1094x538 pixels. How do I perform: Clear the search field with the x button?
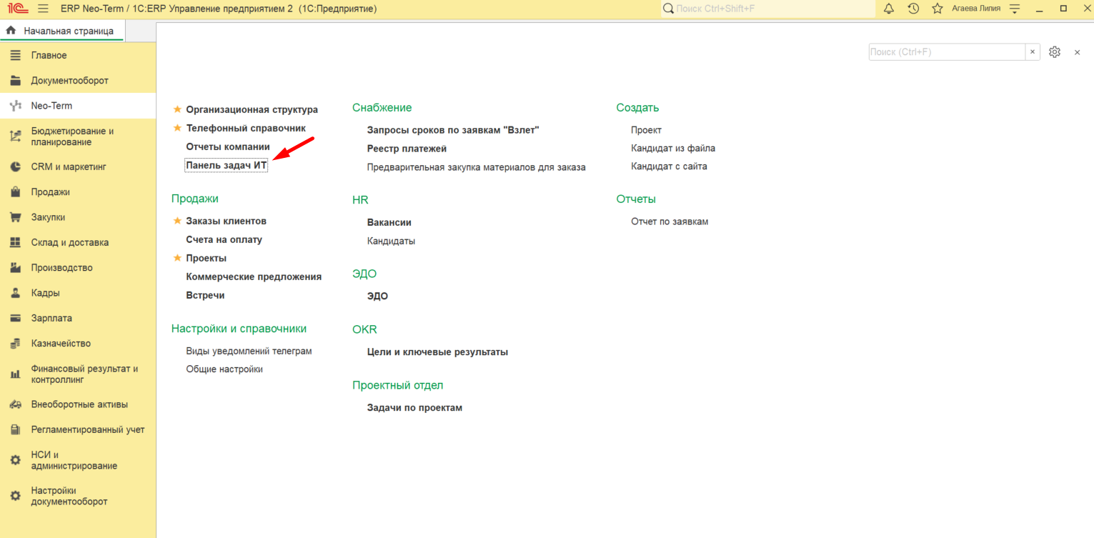coord(1033,52)
